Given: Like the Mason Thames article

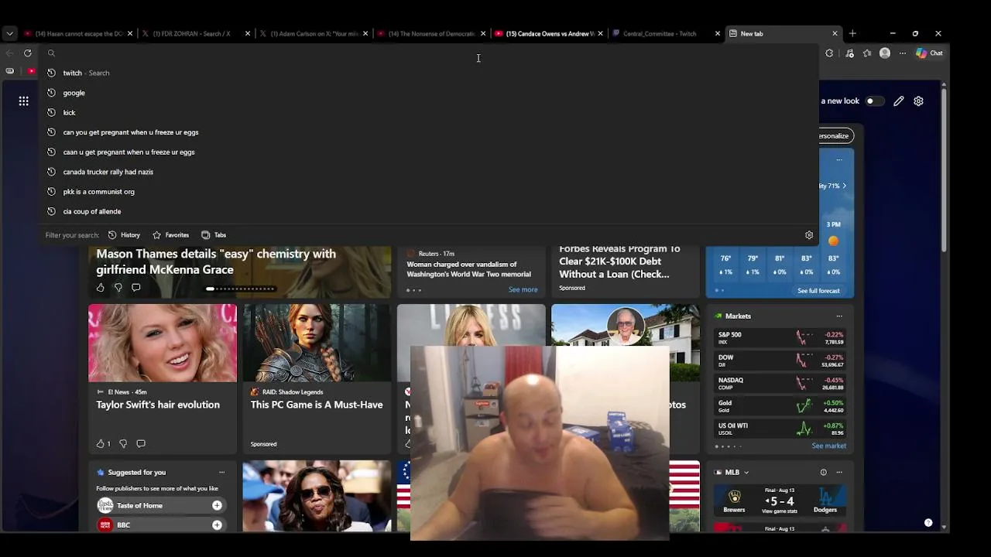Looking at the screenshot, I should click(101, 288).
